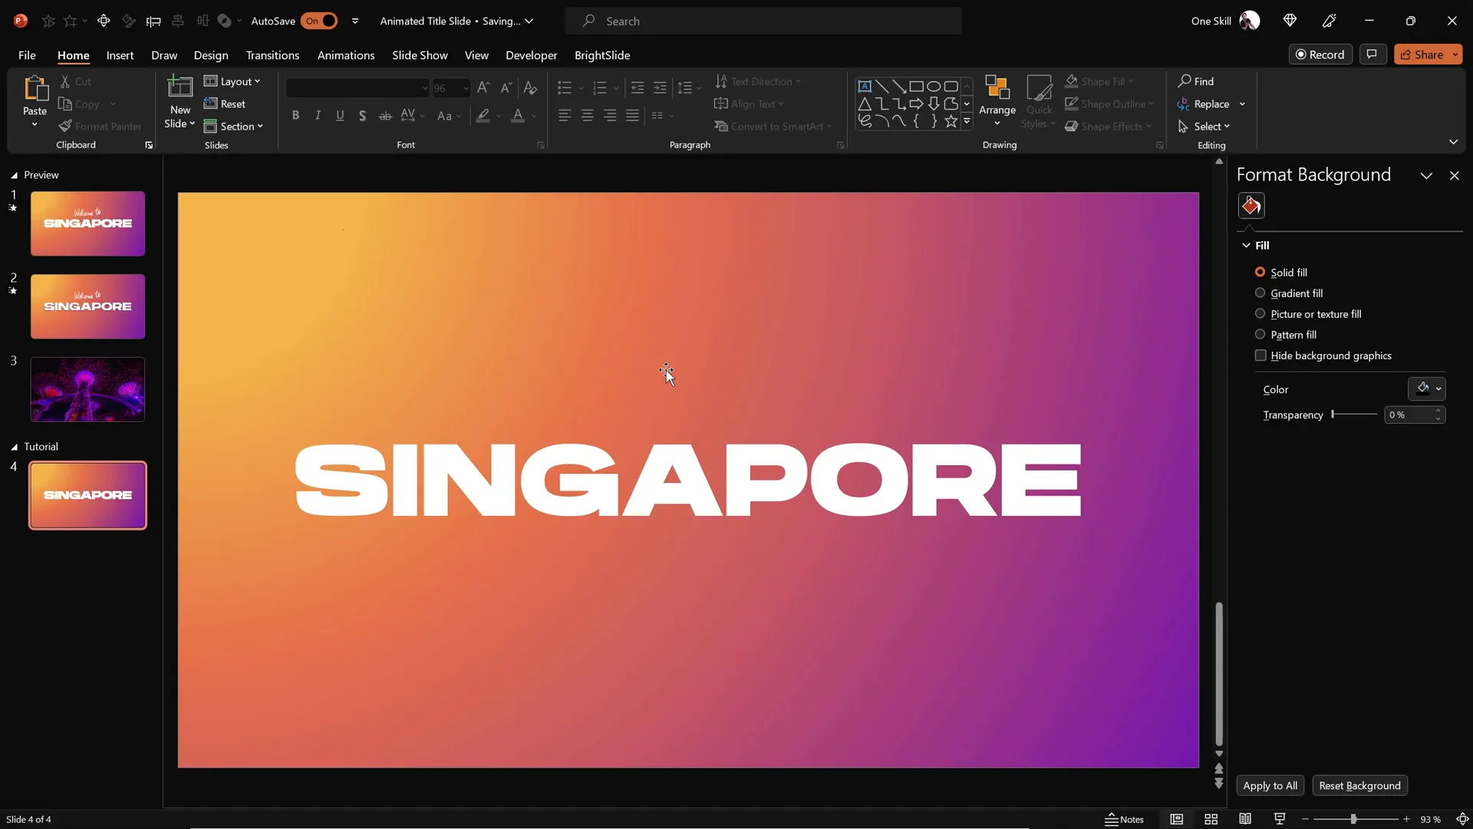
Task: Click the Shape Fill icon
Action: [1073, 81]
